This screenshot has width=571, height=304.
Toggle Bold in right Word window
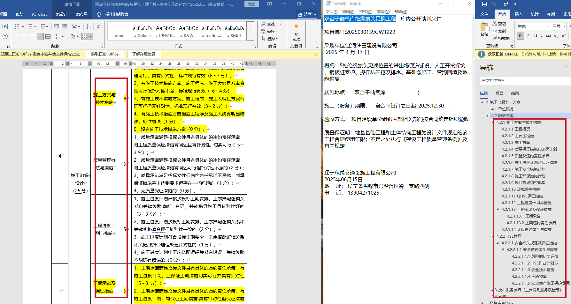click(520, 36)
